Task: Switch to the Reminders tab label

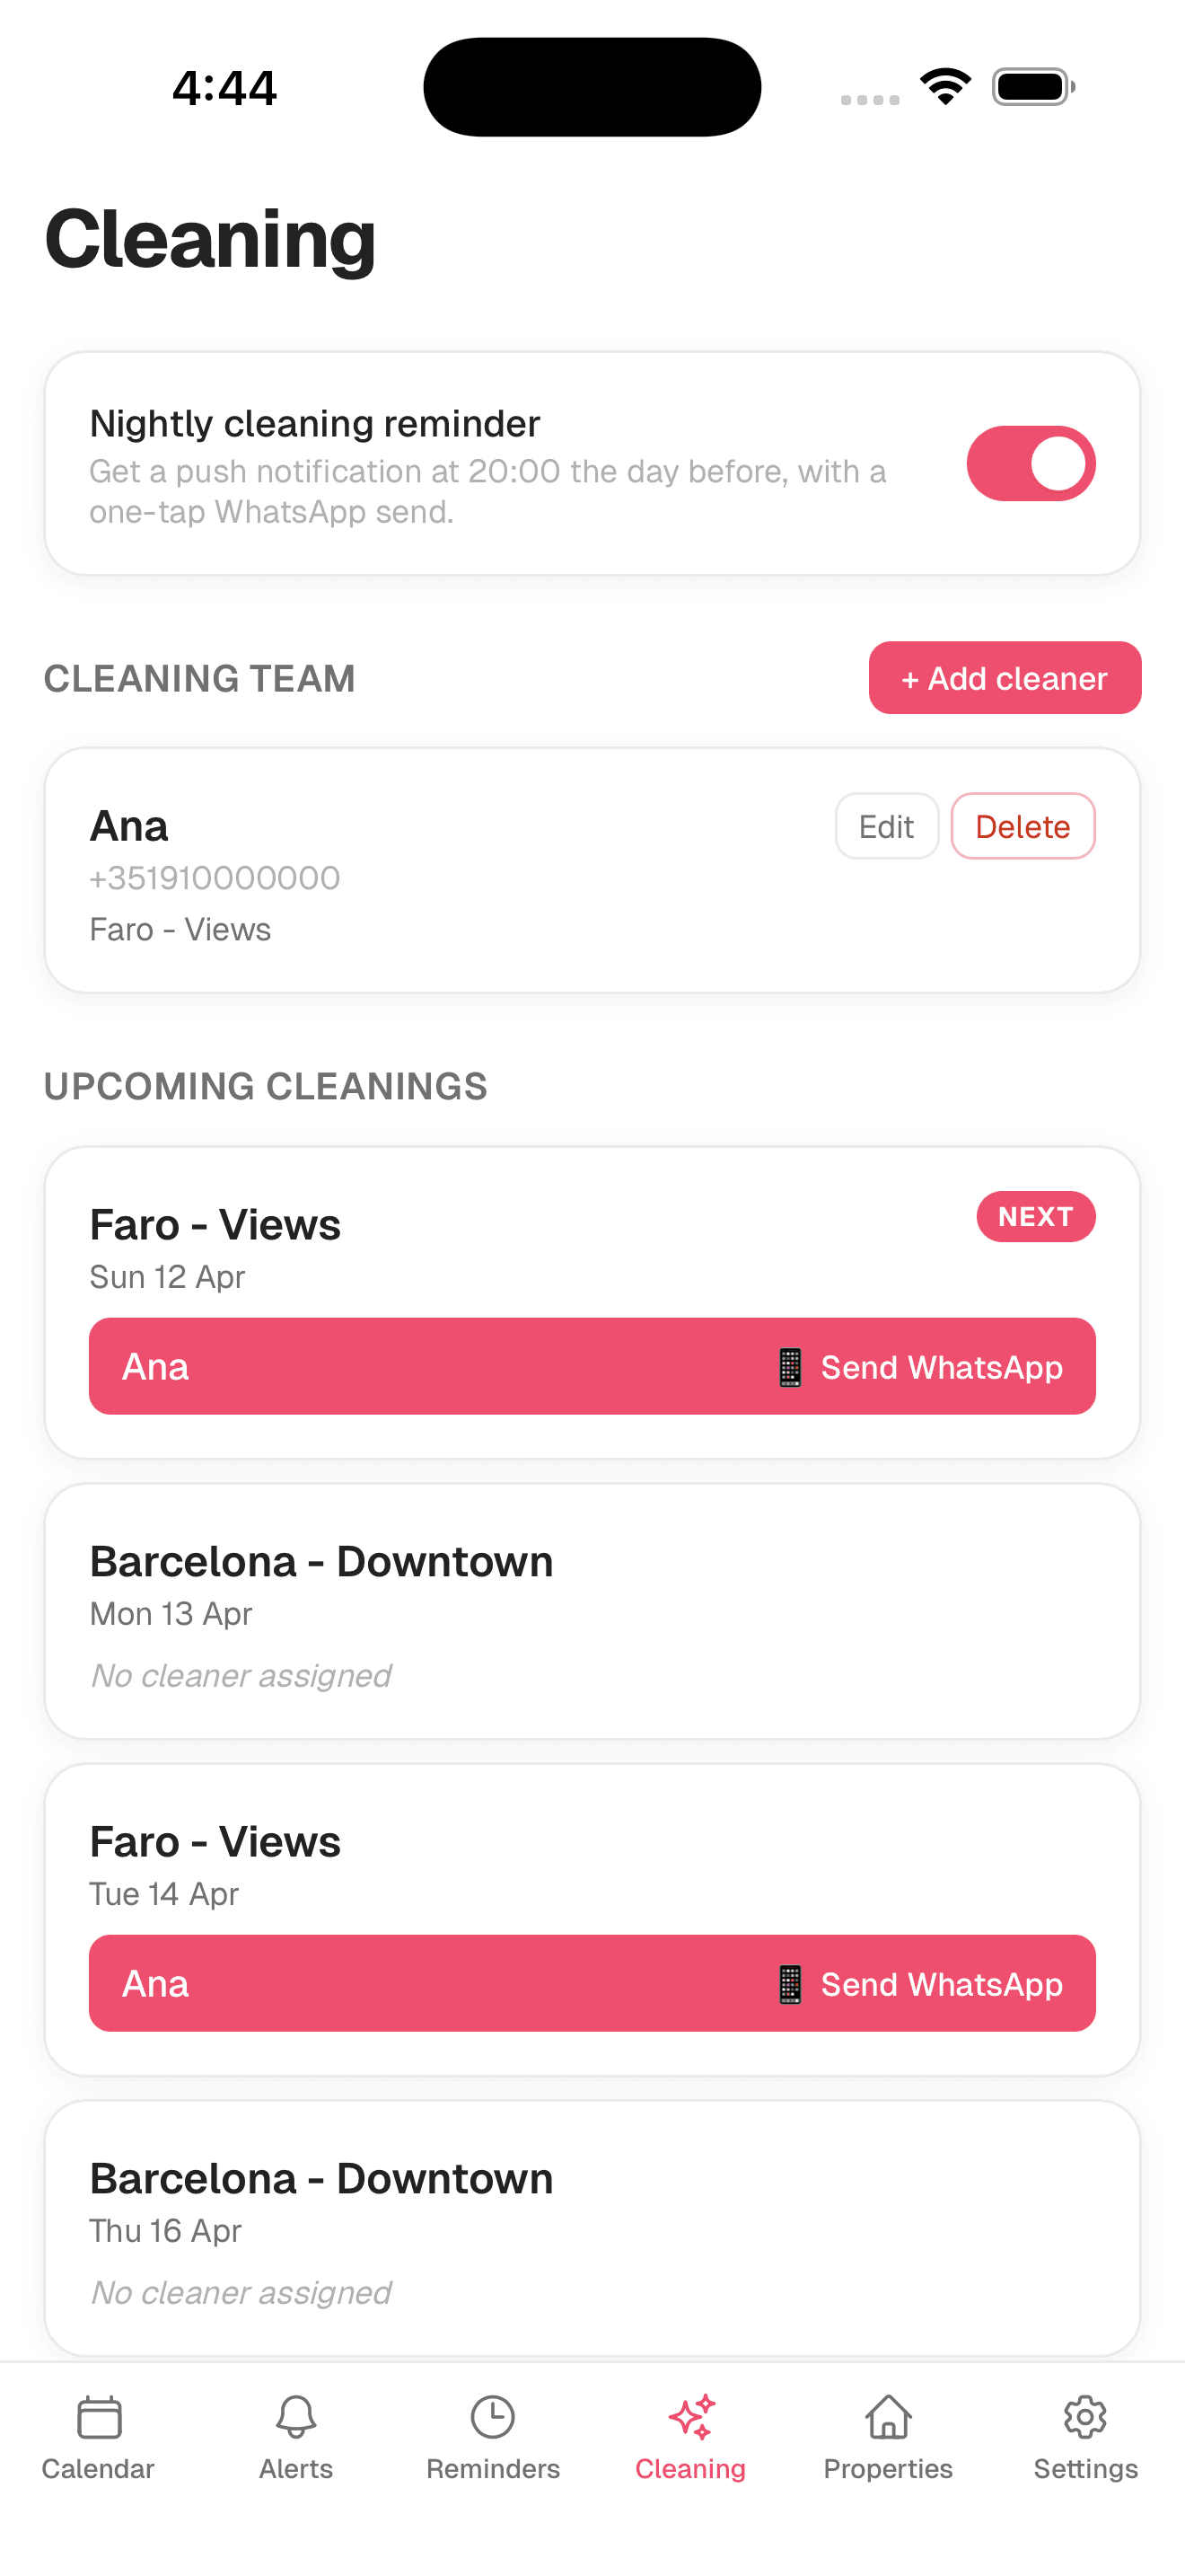Action: 493,2469
